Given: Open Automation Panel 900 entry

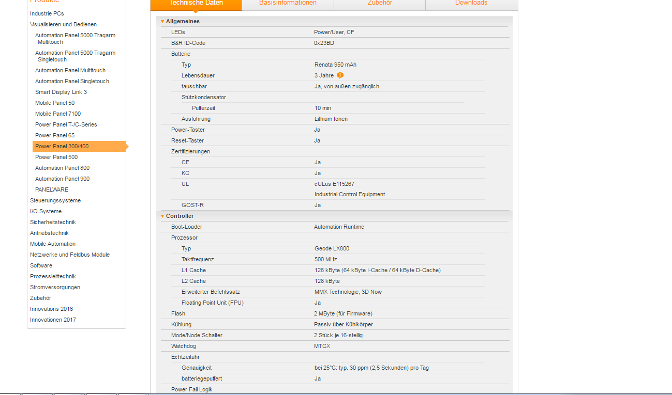Looking at the screenshot, I should click(x=62, y=179).
